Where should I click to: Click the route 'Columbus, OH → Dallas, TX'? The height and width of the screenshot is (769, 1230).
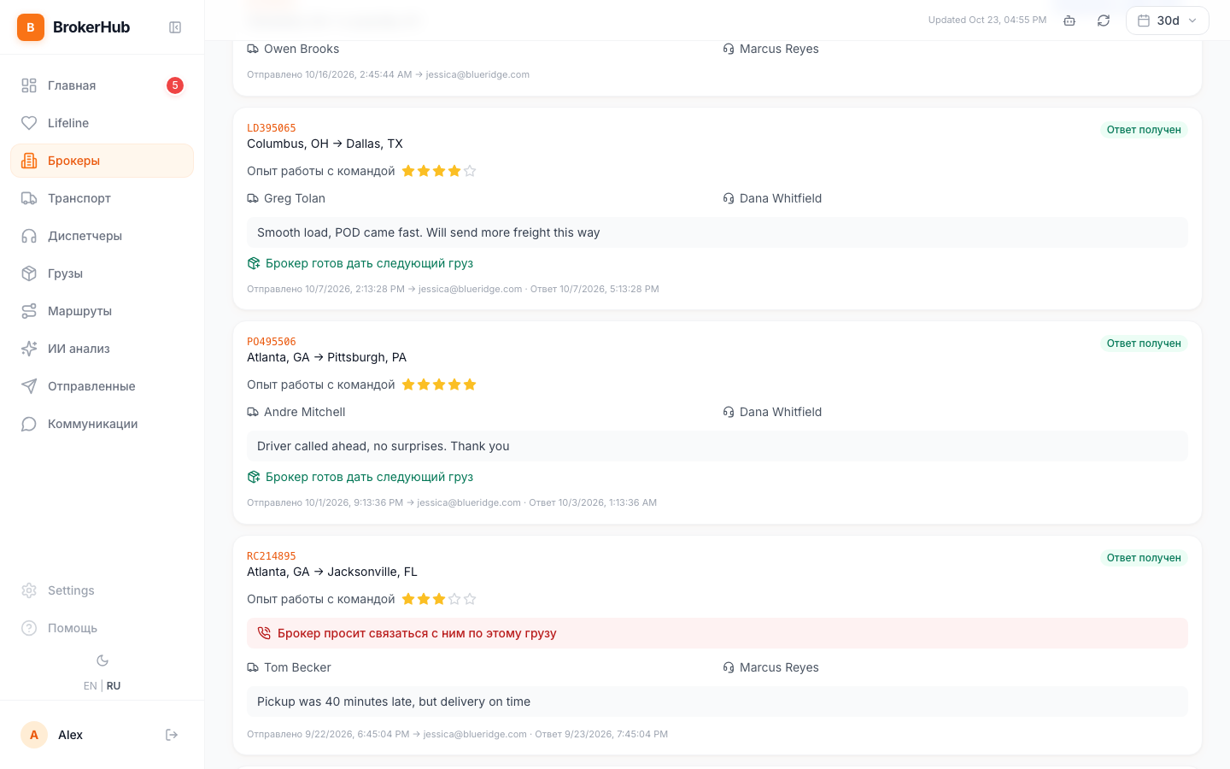tap(325, 144)
